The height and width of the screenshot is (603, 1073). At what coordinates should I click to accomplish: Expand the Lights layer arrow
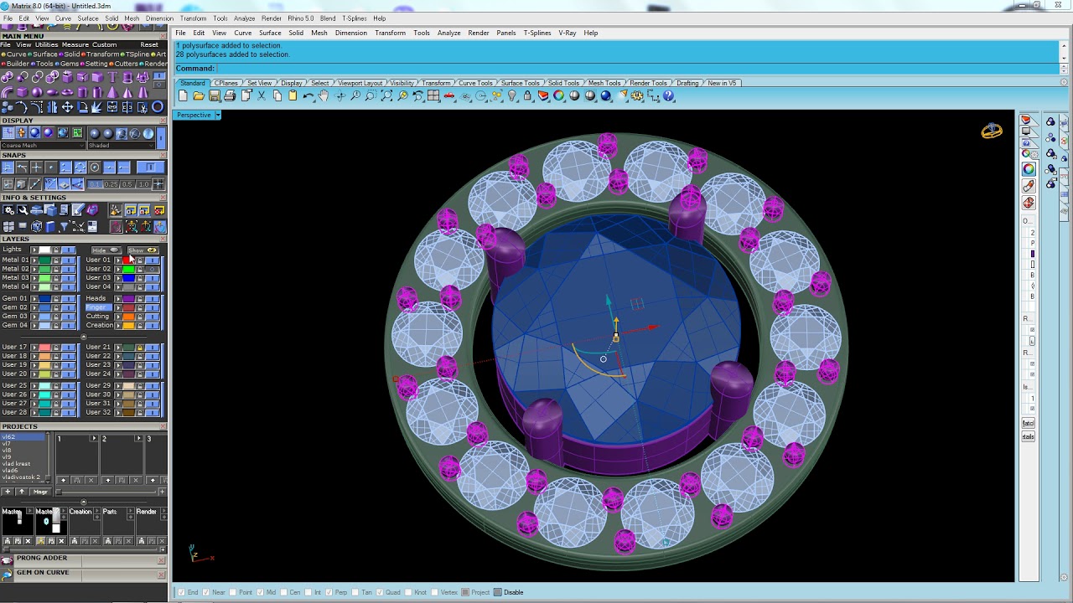[x=34, y=250]
